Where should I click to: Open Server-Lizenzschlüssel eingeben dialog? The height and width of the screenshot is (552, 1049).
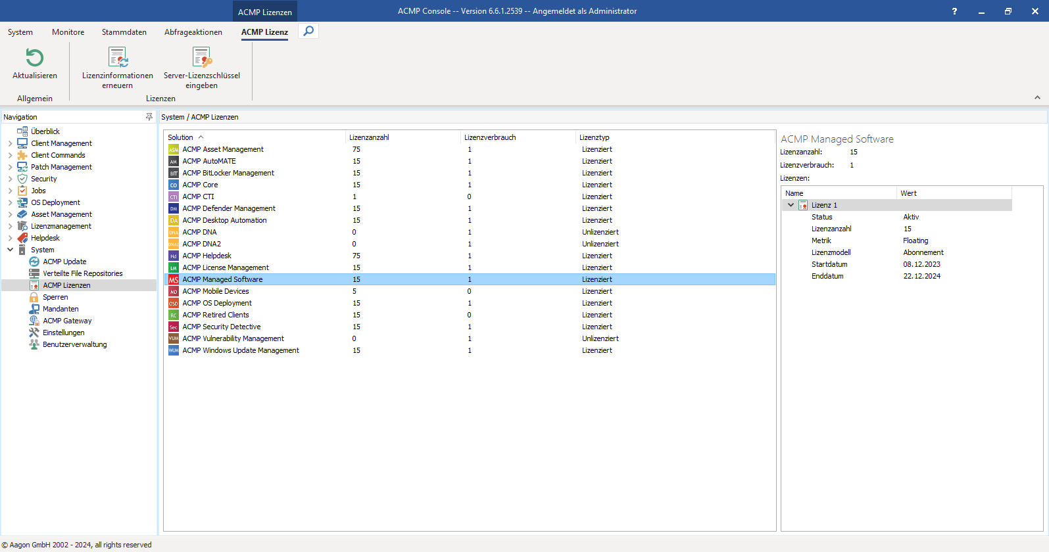201,58
